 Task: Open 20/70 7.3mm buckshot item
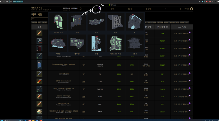click(64, 81)
